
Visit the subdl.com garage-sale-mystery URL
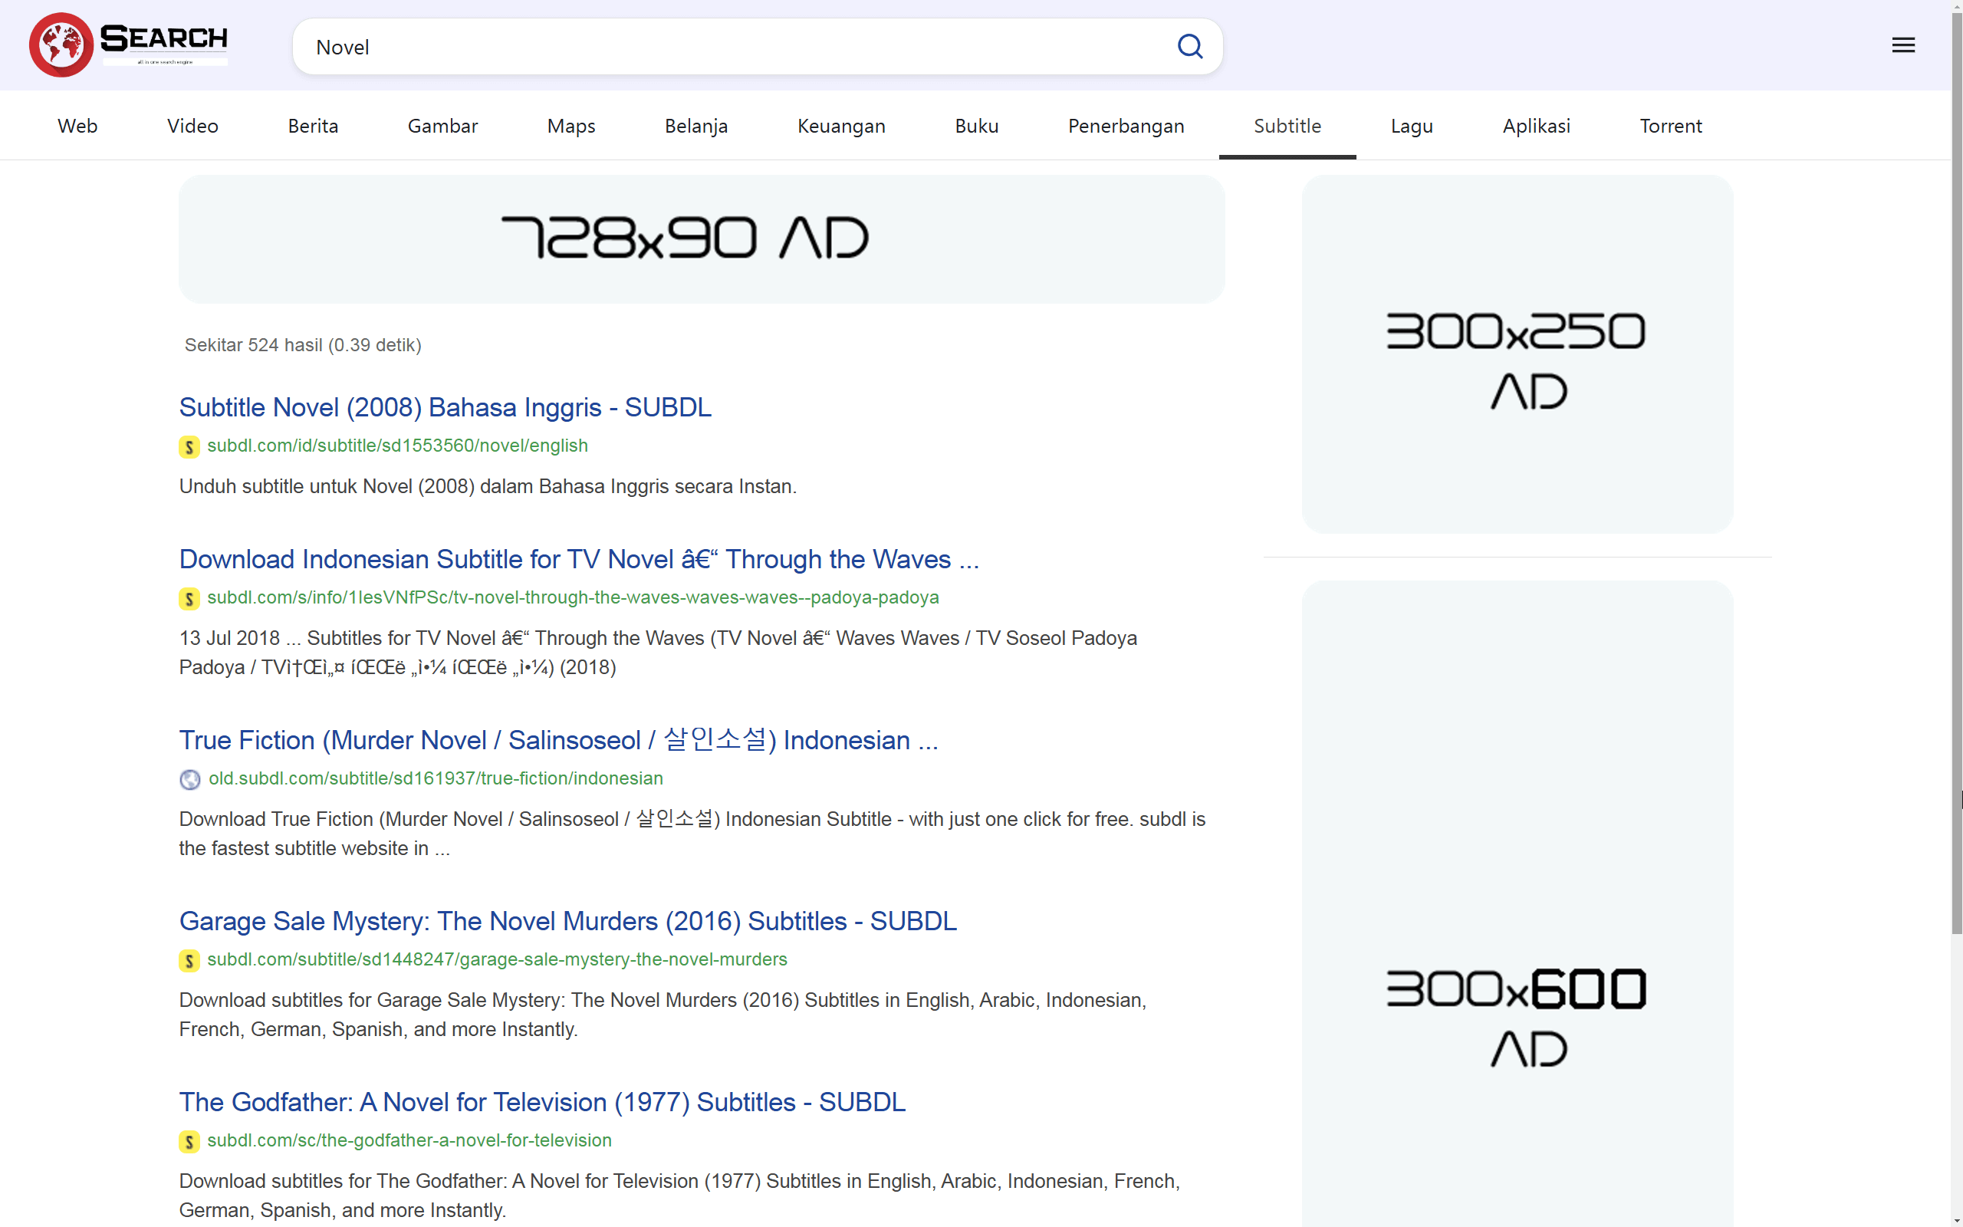[x=497, y=959]
